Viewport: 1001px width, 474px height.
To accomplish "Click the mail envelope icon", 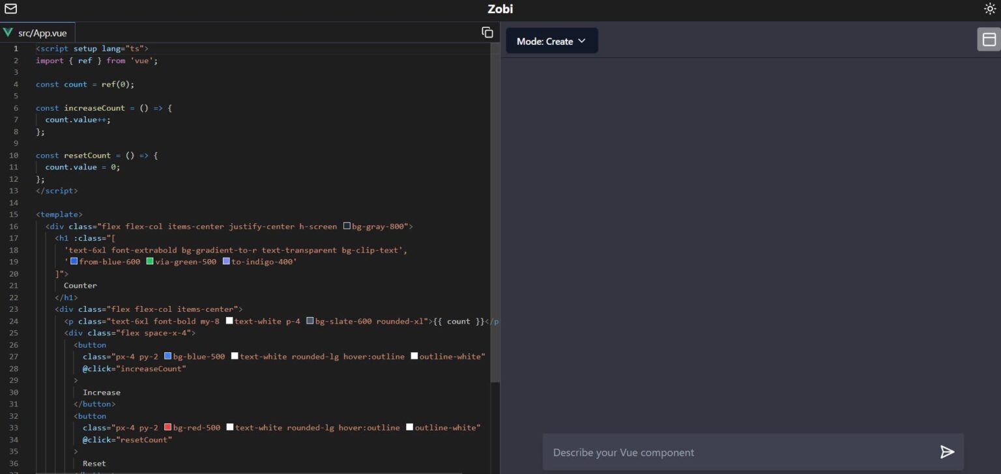I will 11,9.
